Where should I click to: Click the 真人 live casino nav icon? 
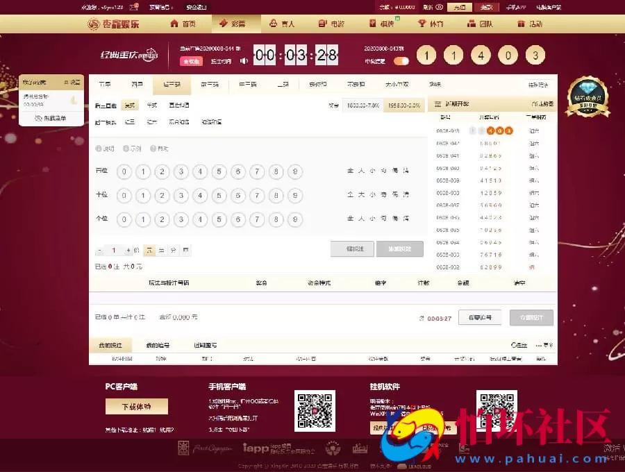(x=272, y=23)
